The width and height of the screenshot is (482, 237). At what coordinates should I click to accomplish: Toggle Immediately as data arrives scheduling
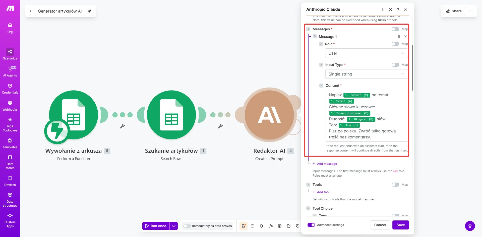pyautogui.click(x=187, y=226)
